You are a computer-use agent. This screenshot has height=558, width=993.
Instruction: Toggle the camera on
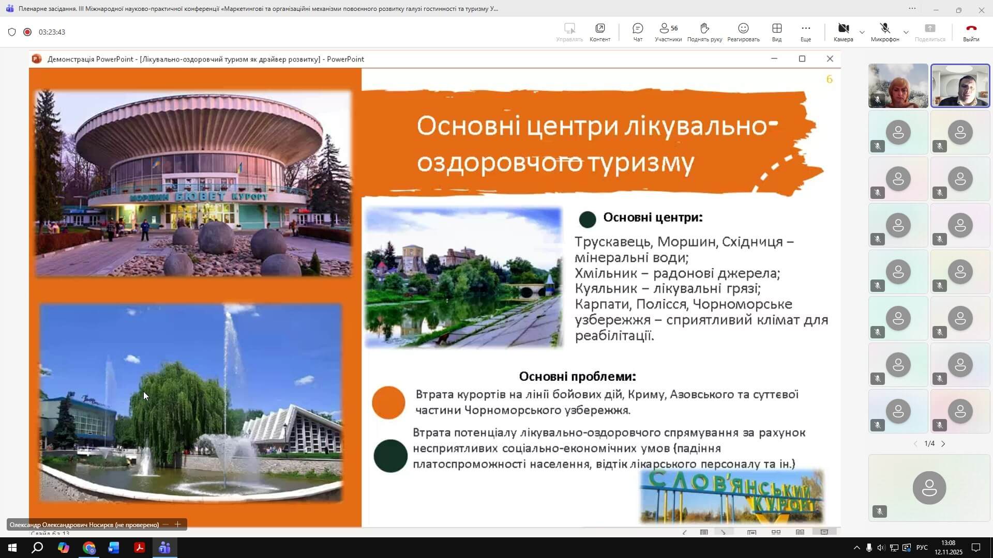tap(843, 32)
